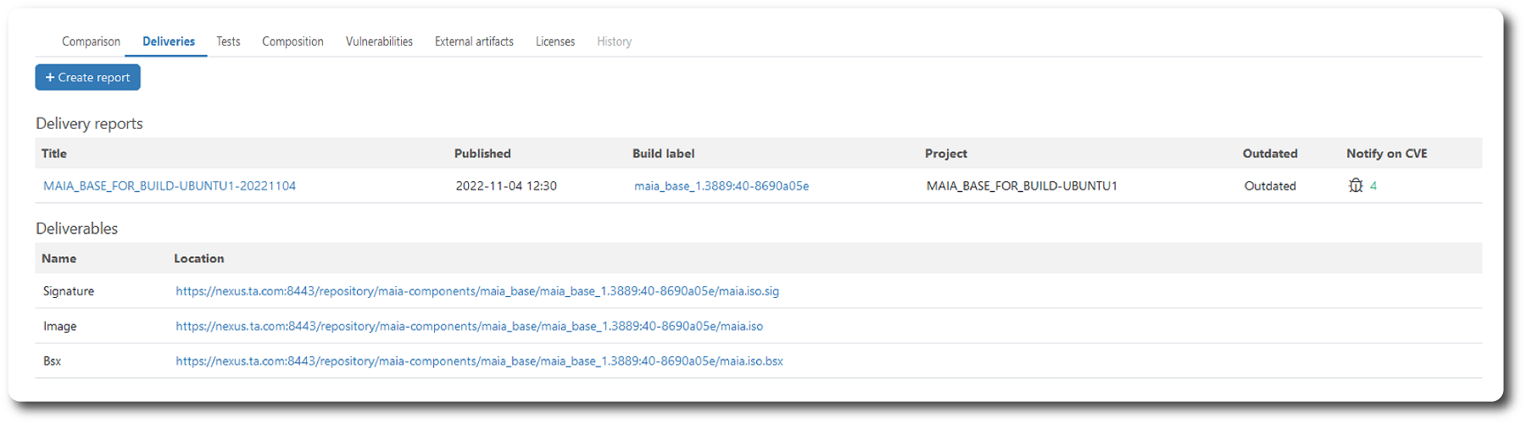Click the Published column header
The image size is (1526, 424).
point(482,153)
